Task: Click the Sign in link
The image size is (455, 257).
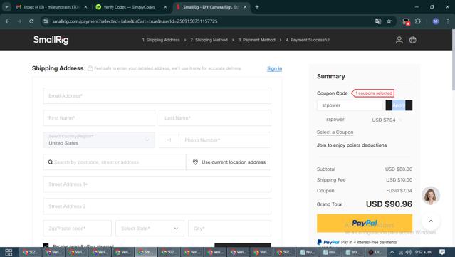Action: (x=275, y=68)
